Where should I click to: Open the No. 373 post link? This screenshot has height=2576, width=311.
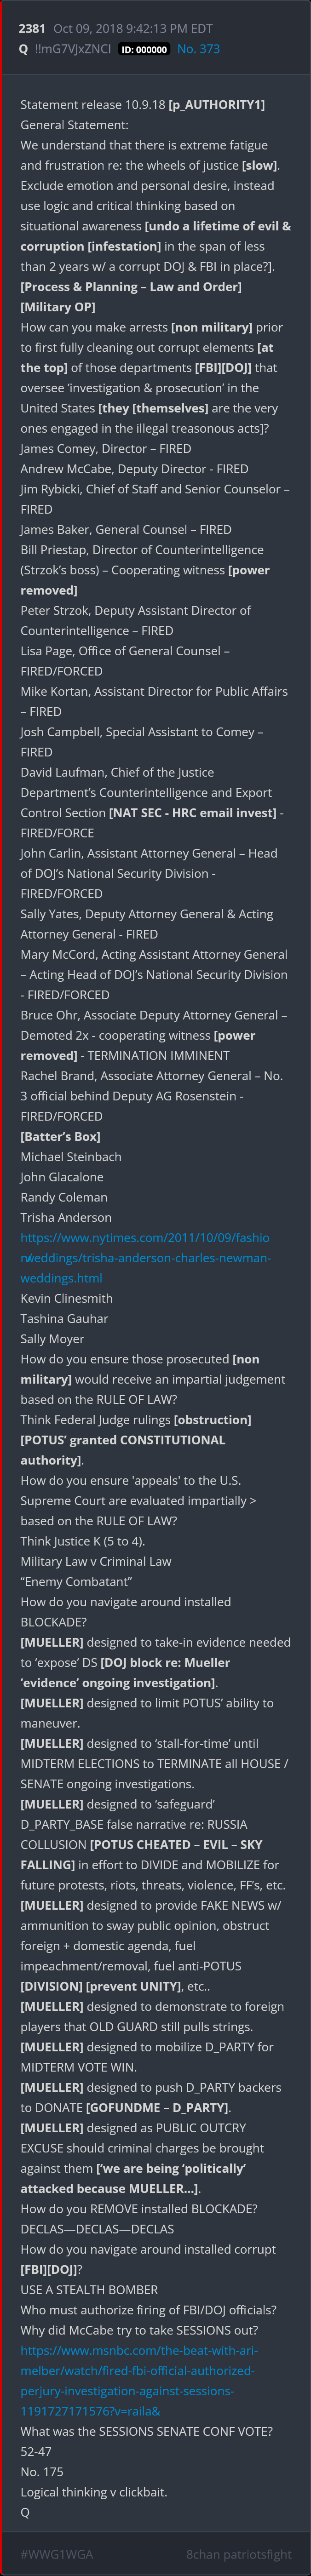click(198, 49)
